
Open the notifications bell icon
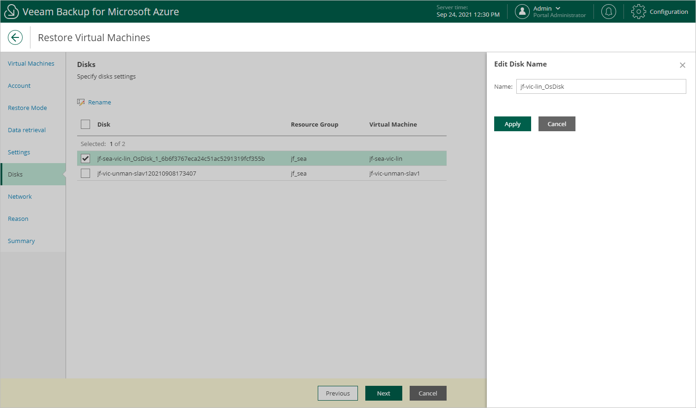click(609, 12)
